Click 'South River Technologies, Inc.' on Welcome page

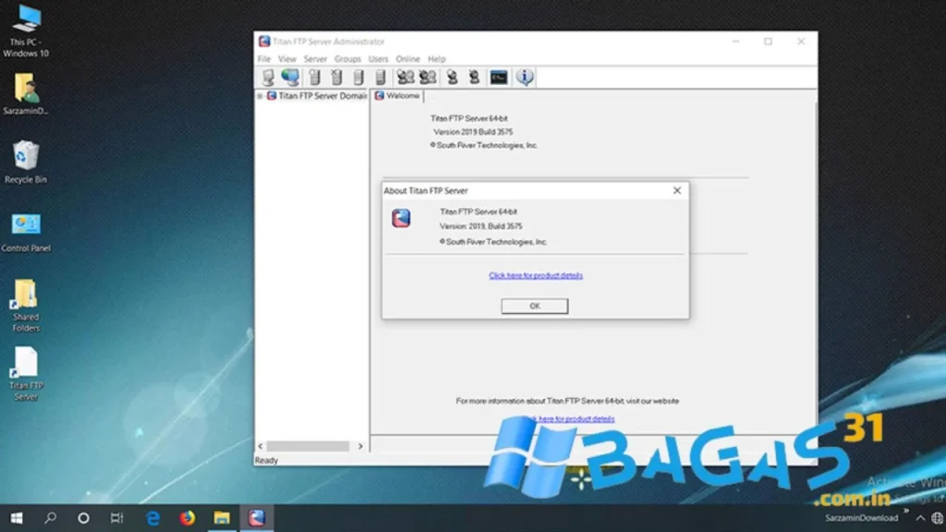point(487,145)
